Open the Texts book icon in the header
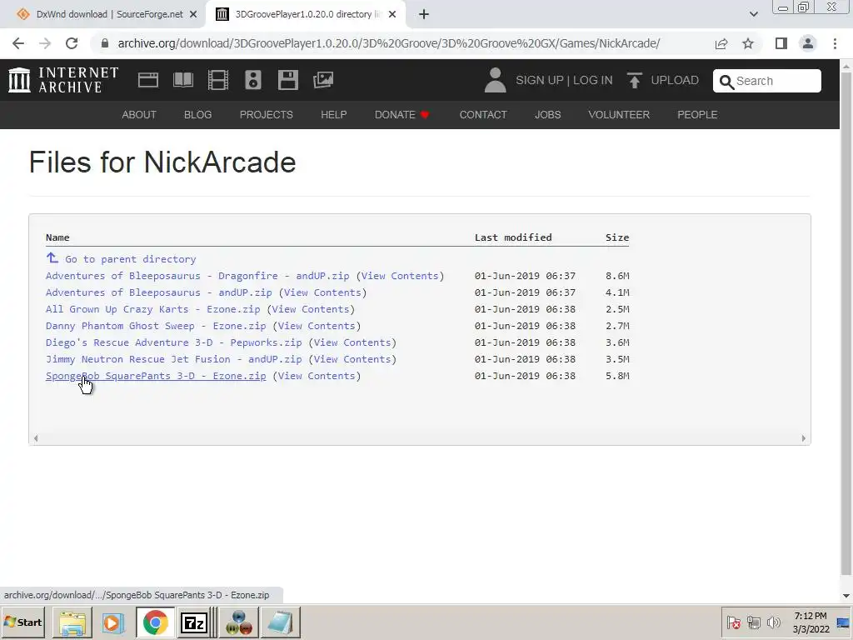Viewport: 853px width, 640px height. click(x=182, y=80)
